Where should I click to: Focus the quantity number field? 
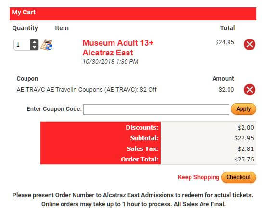(x=22, y=45)
